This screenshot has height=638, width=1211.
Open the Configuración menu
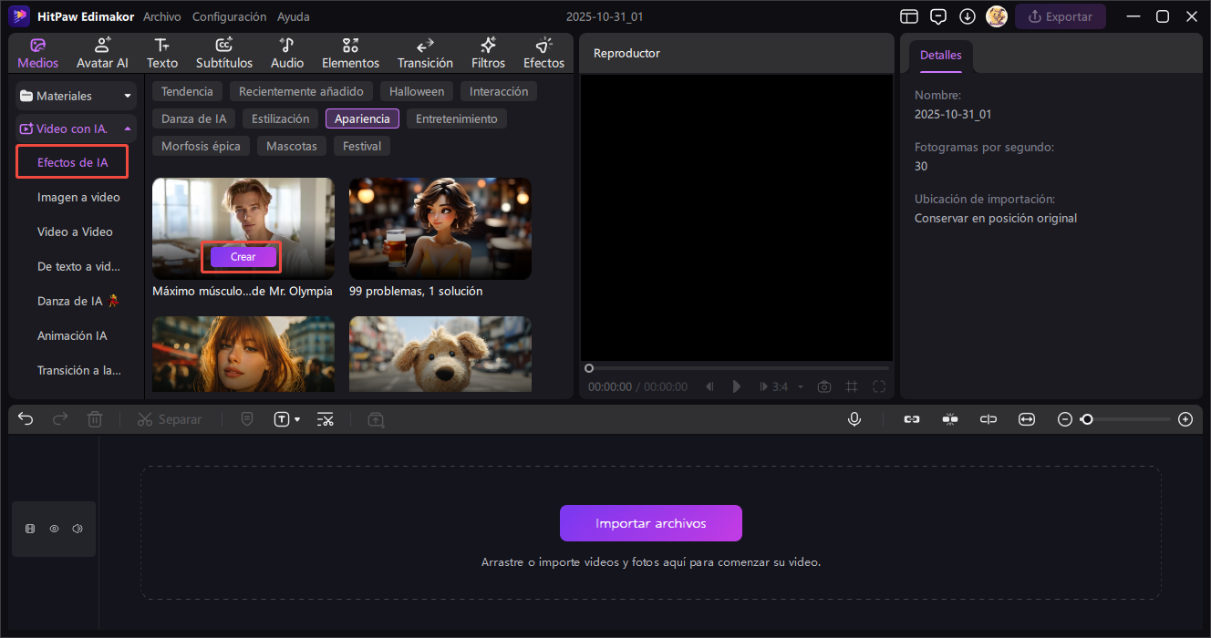230,16
